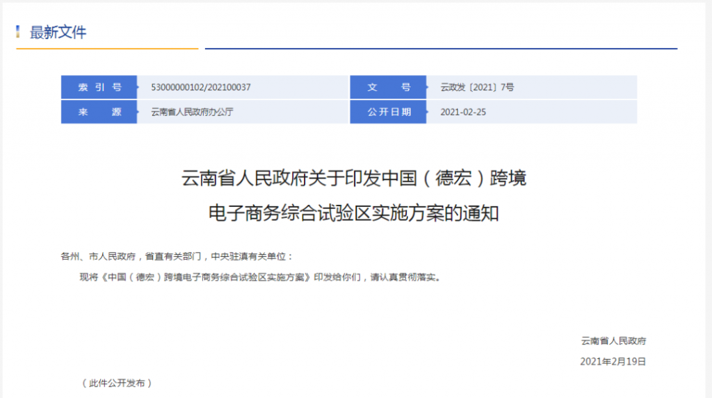Click the 最新文件 section heading
712x398 pixels.
(x=58, y=32)
